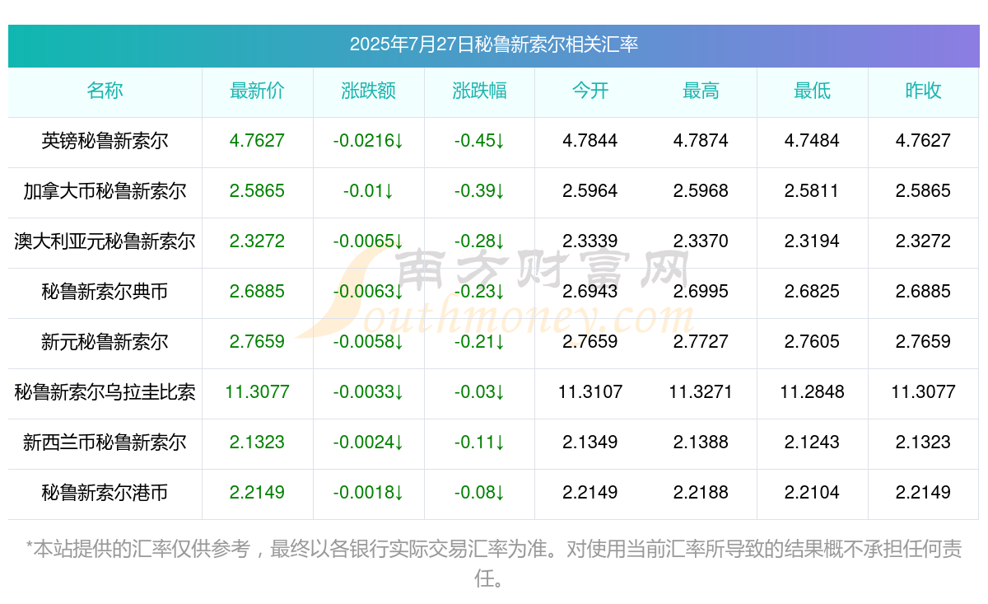
Task: Click the 涨跌幅 column header
Action: [x=479, y=91]
